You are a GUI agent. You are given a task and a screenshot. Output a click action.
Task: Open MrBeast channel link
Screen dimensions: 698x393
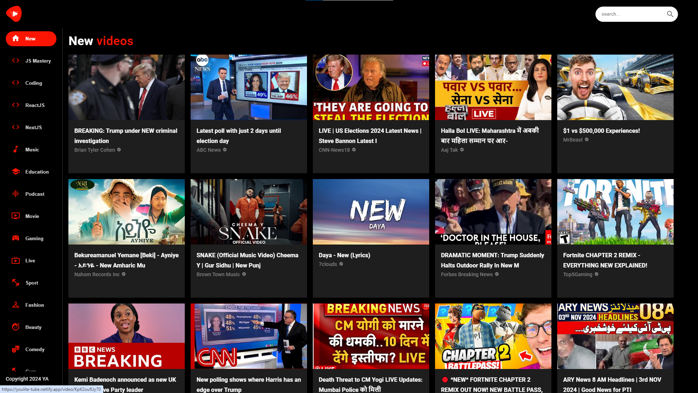tap(573, 140)
